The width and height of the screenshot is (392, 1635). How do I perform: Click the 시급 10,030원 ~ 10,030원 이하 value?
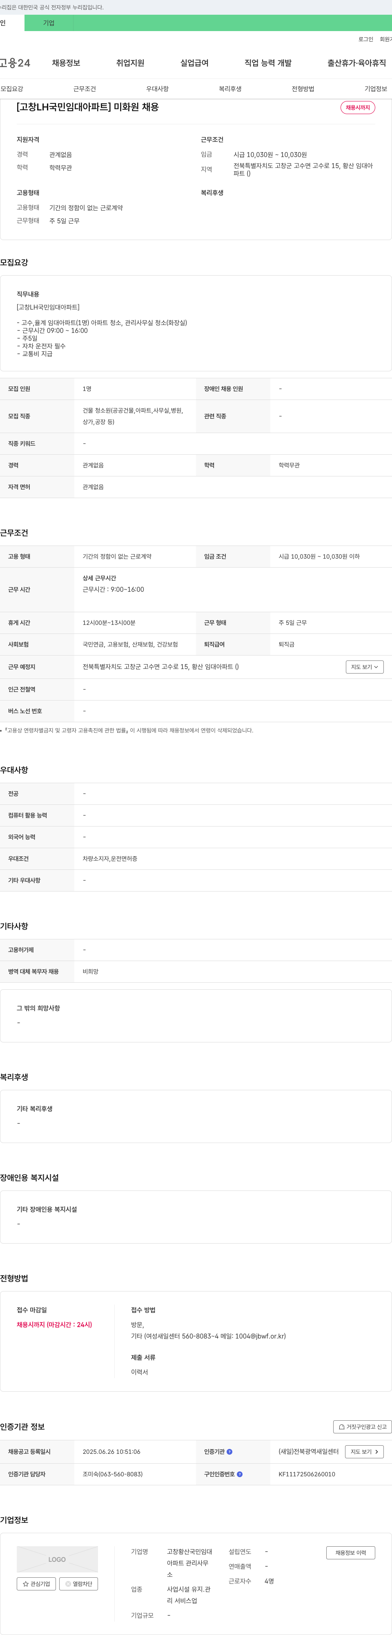click(319, 557)
